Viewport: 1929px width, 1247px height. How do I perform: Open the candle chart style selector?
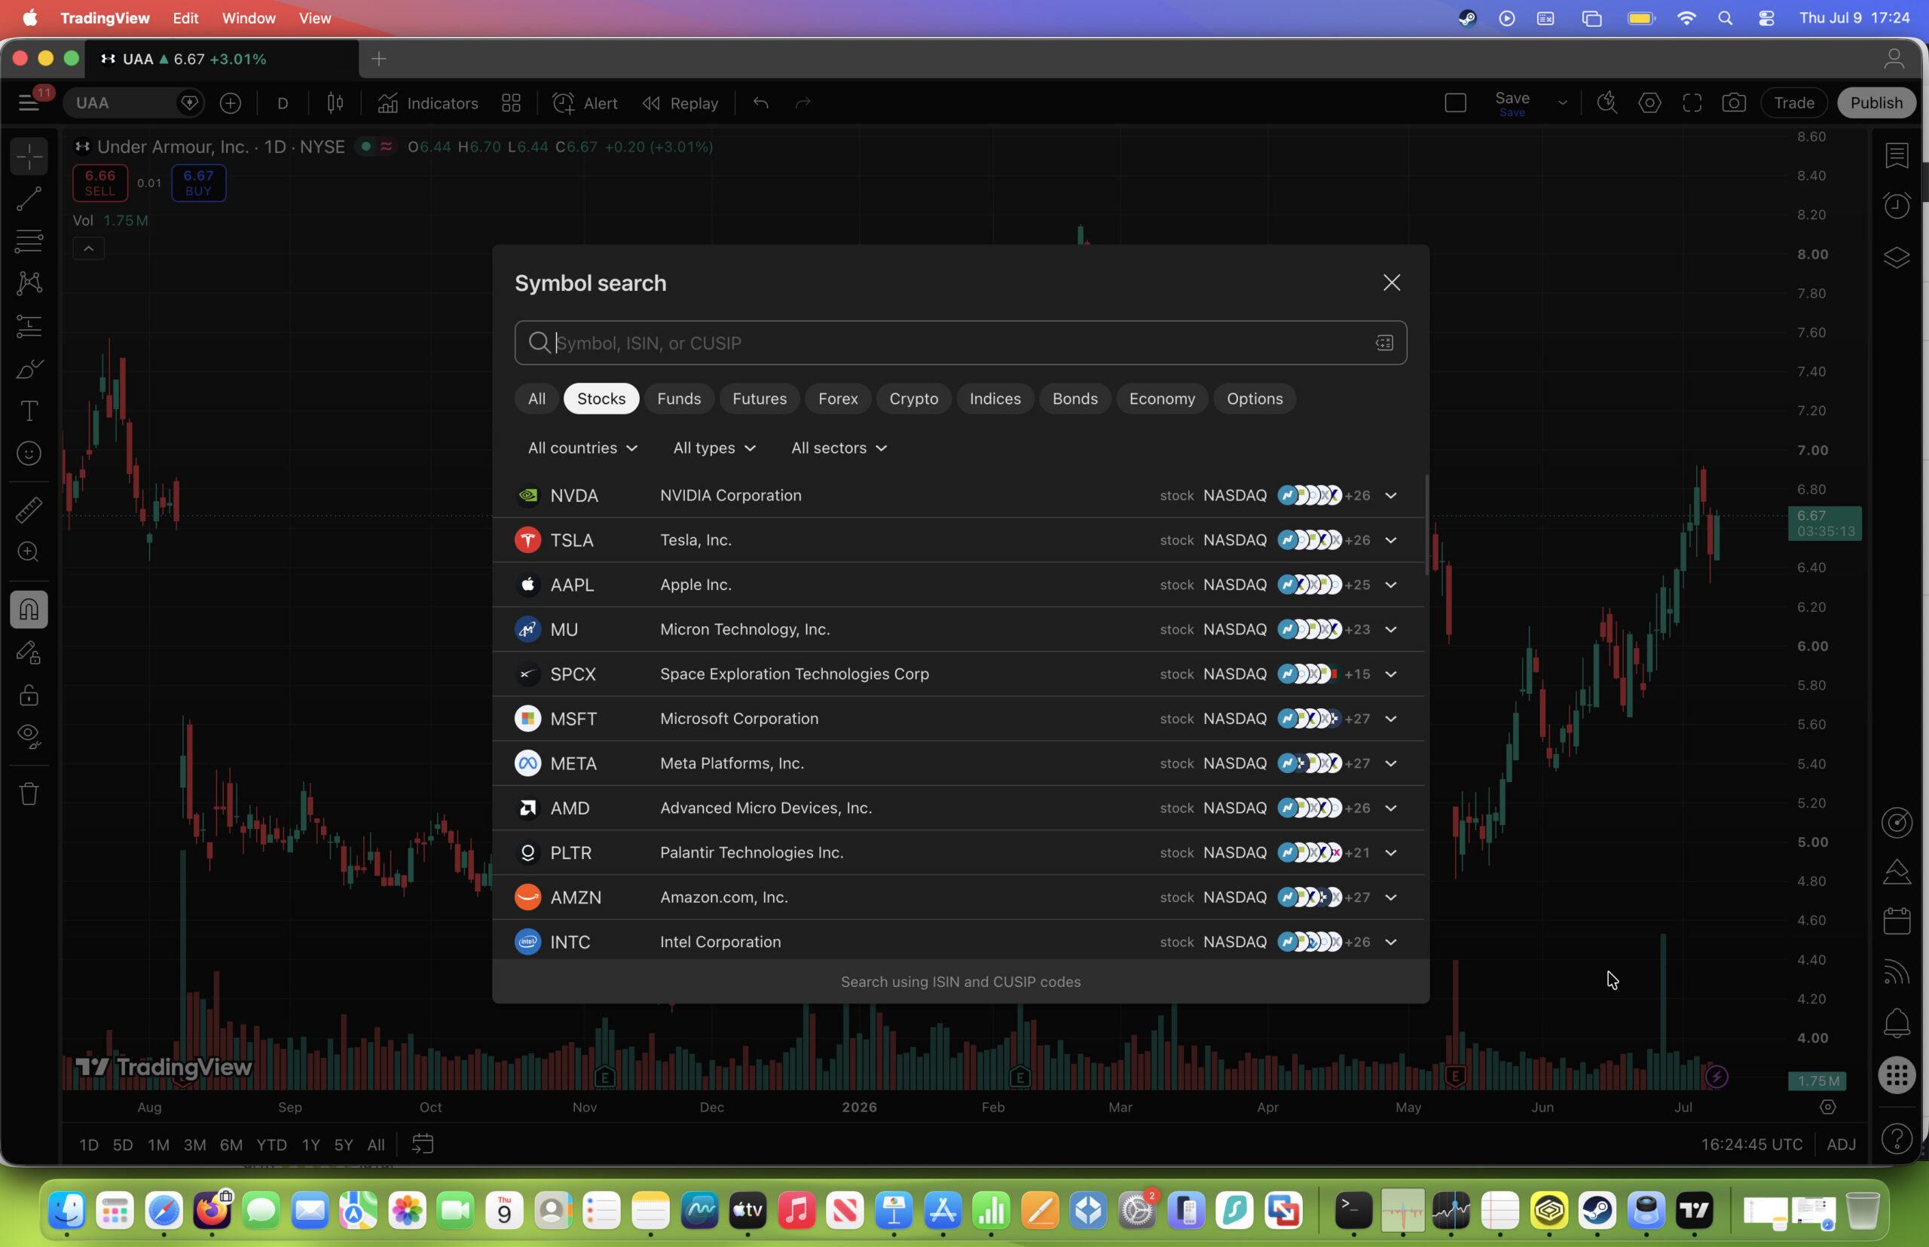pyautogui.click(x=335, y=102)
